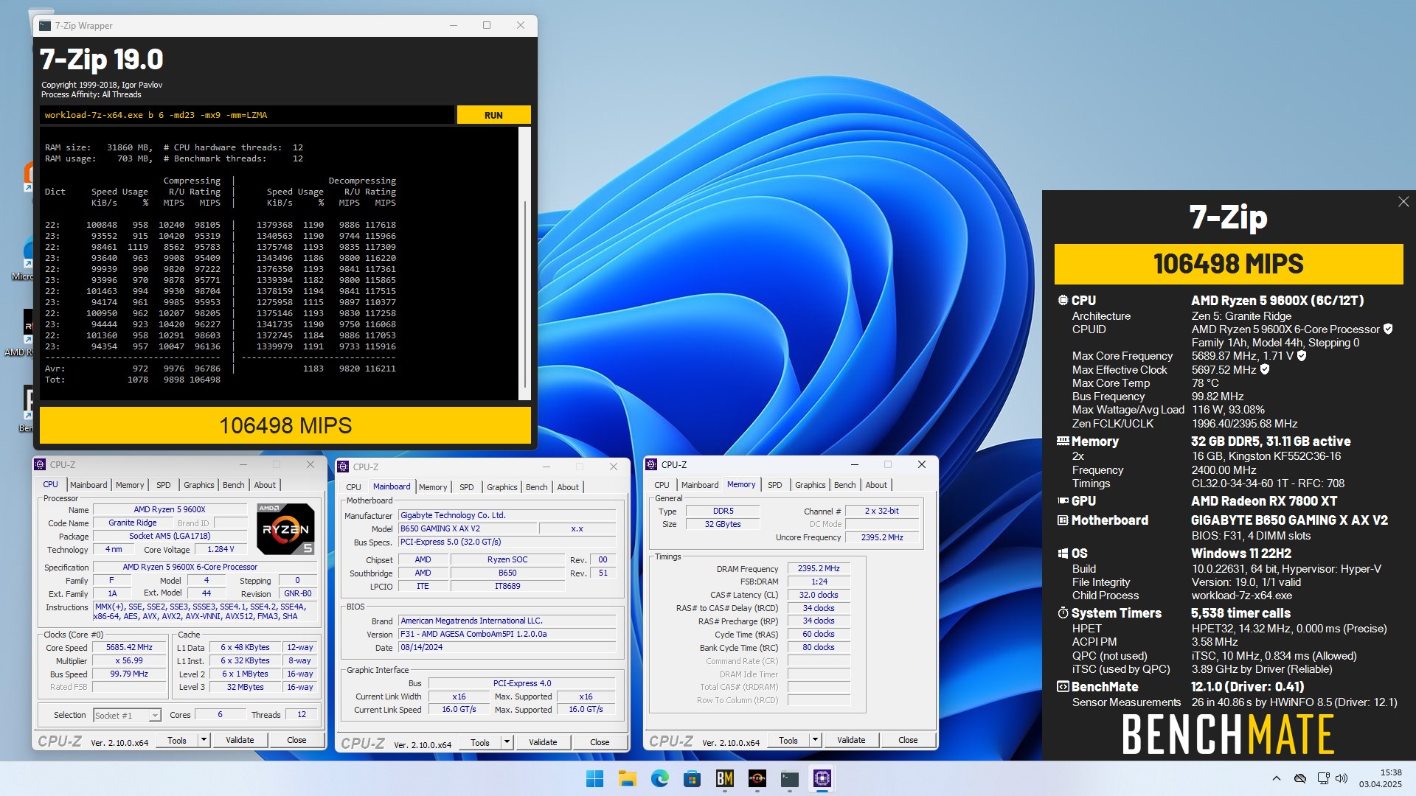Select SPD tab in middle CPU-Z window
Viewport: 1416px width, 796px height.
point(467,487)
